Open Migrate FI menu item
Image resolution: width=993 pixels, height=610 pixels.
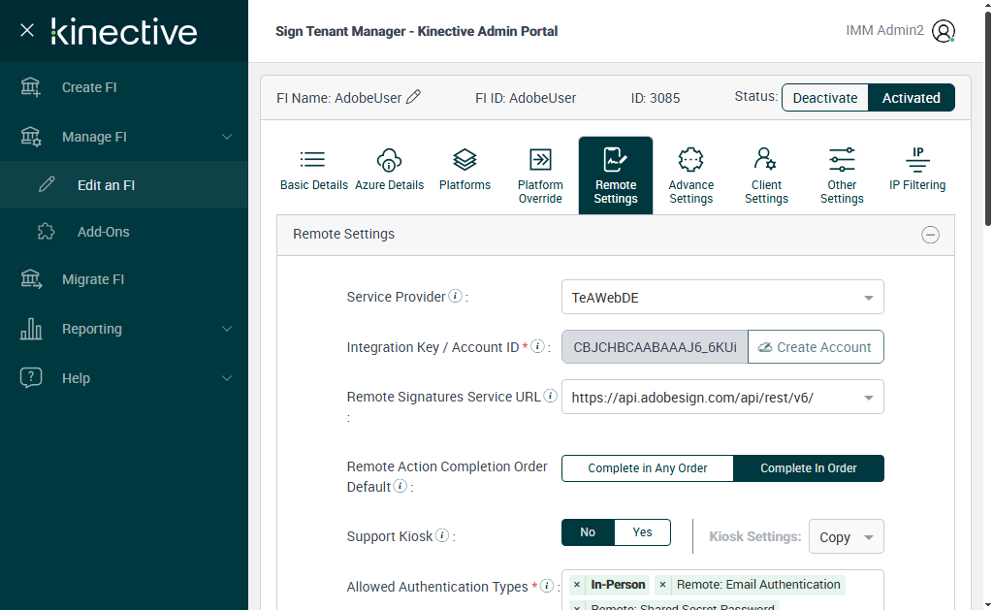124,279
